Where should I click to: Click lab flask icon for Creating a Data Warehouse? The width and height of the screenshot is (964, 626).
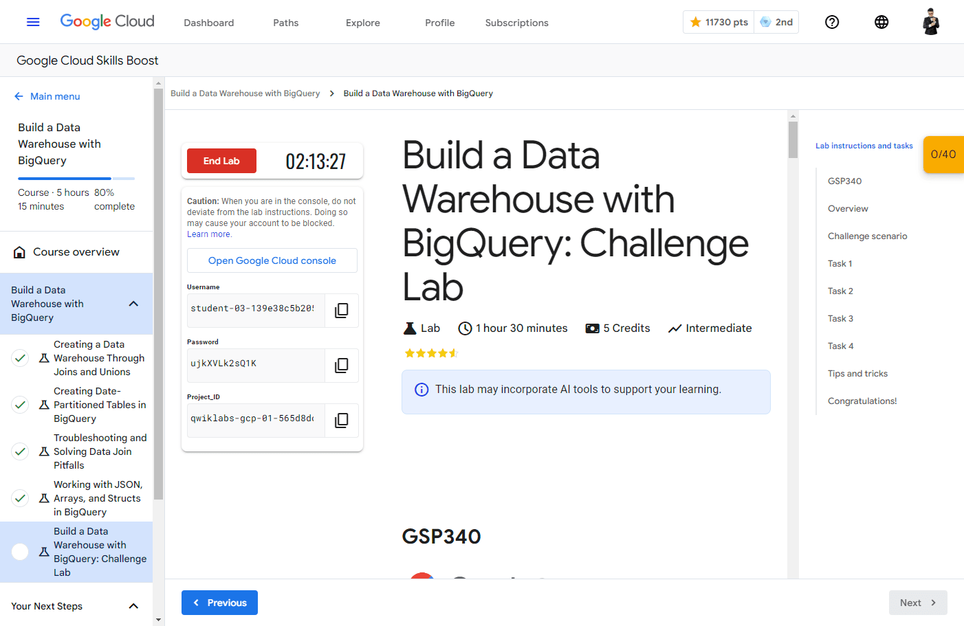pyautogui.click(x=44, y=358)
